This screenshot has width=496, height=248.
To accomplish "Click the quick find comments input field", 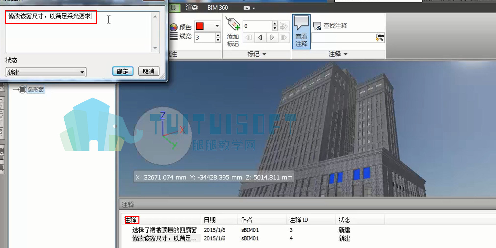I will point(344,38).
